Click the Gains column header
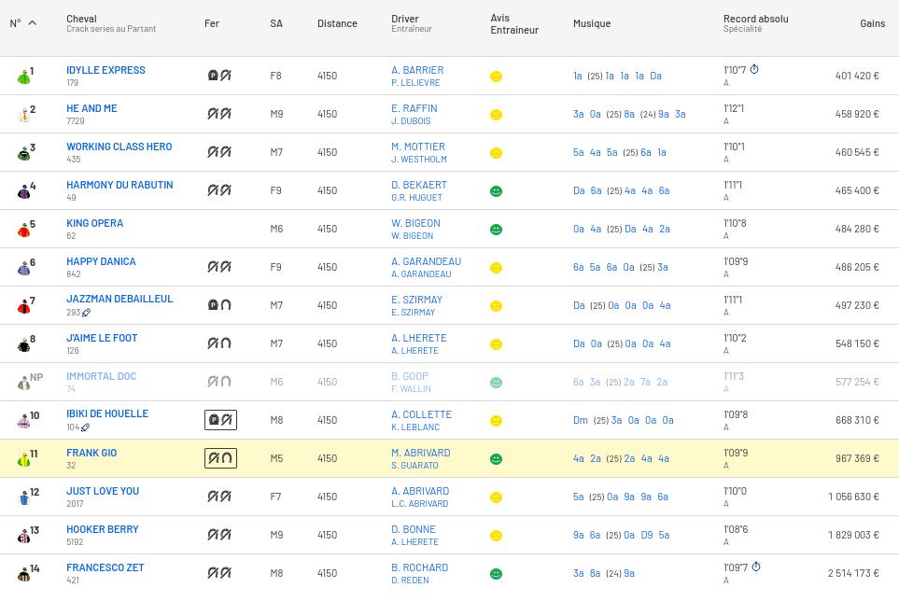 coord(872,23)
